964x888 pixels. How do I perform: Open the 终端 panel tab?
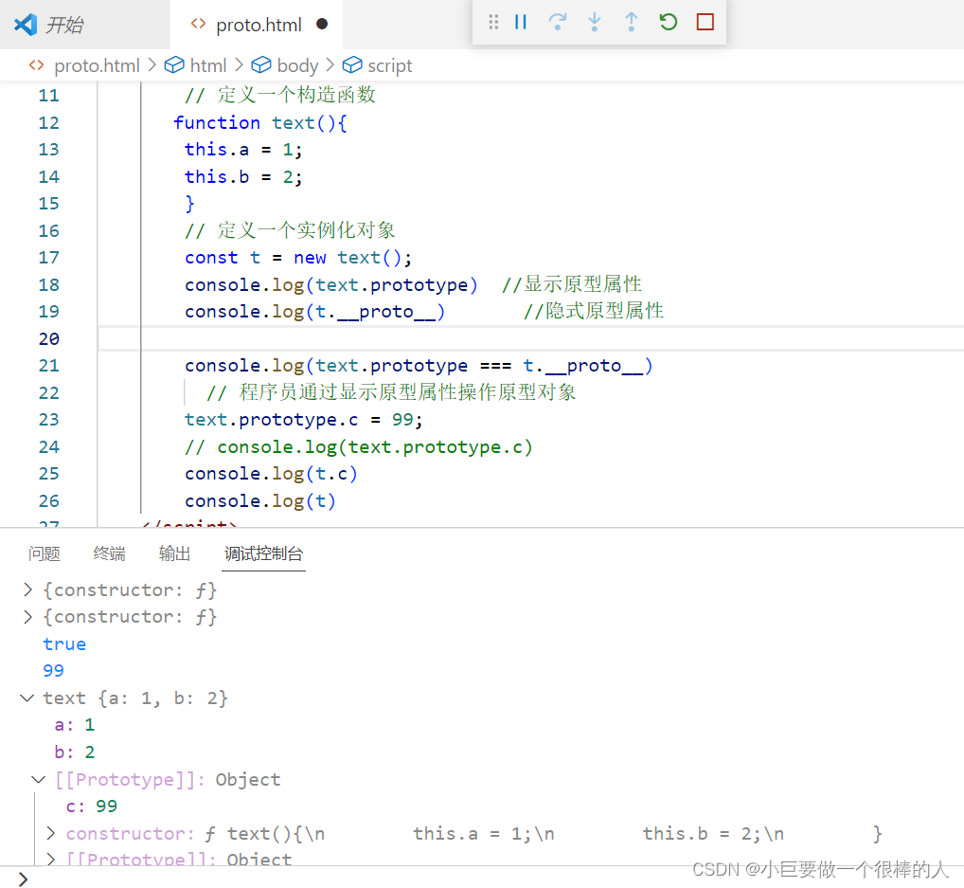(x=110, y=553)
